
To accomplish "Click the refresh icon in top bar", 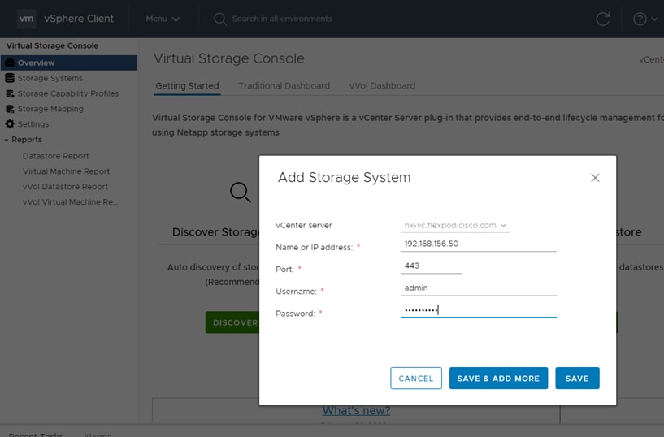I will [602, 19].
